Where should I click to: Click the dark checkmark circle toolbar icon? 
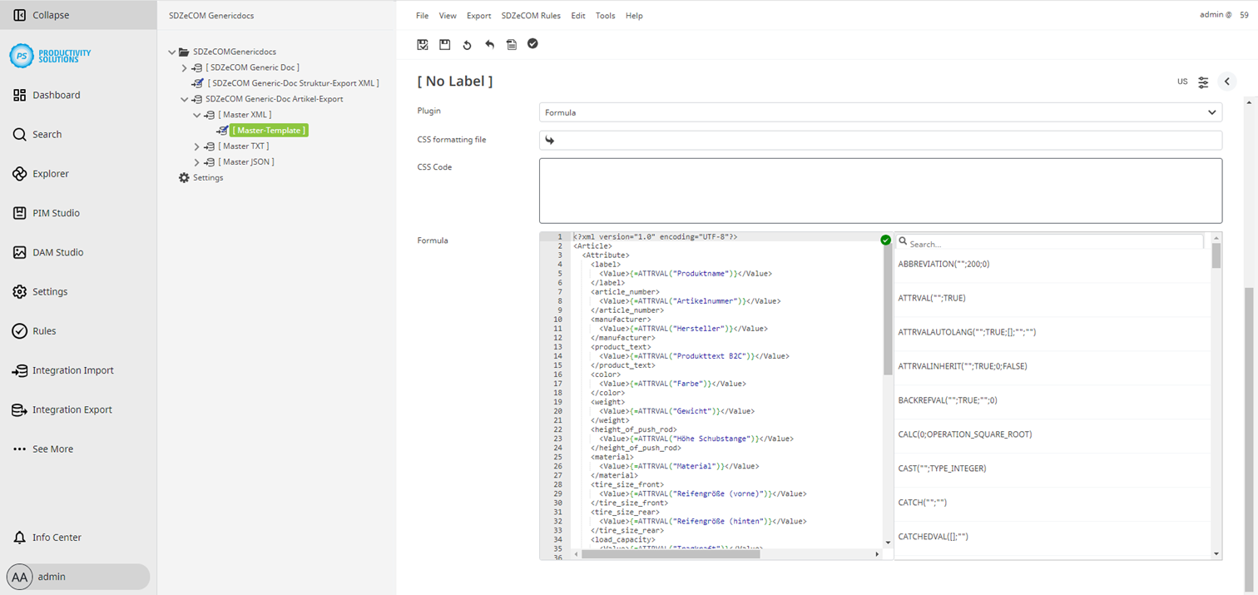[x=532, y=44]
